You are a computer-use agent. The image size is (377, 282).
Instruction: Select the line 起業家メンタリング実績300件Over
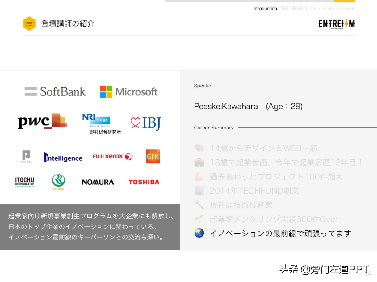click(x=274, y=219)
